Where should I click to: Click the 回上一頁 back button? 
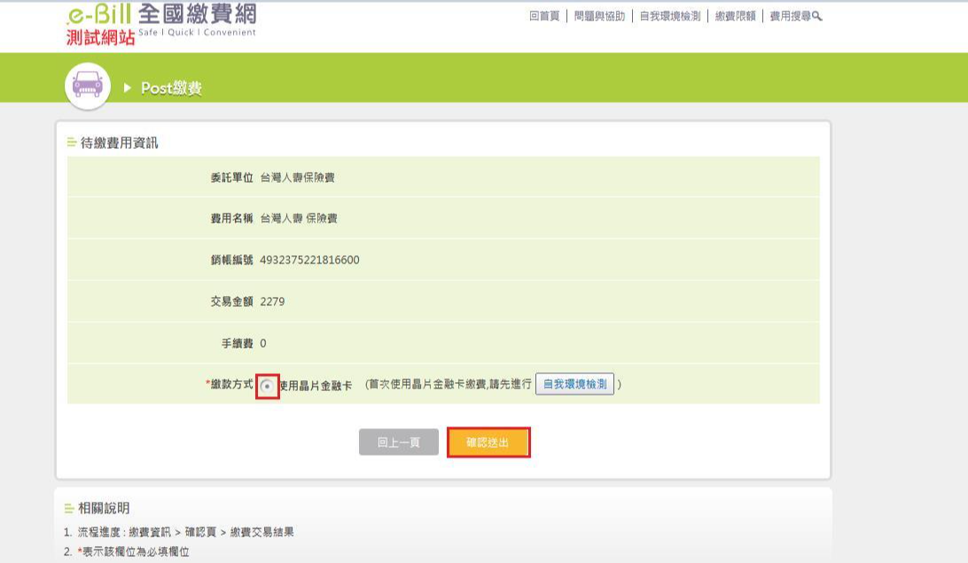(399, 442)
